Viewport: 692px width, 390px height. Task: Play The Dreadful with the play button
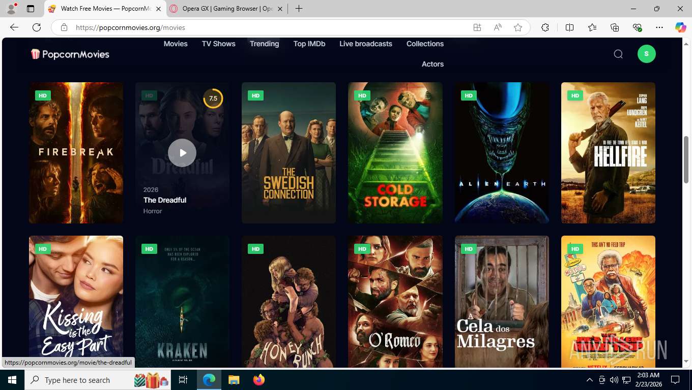click(182, 153)
